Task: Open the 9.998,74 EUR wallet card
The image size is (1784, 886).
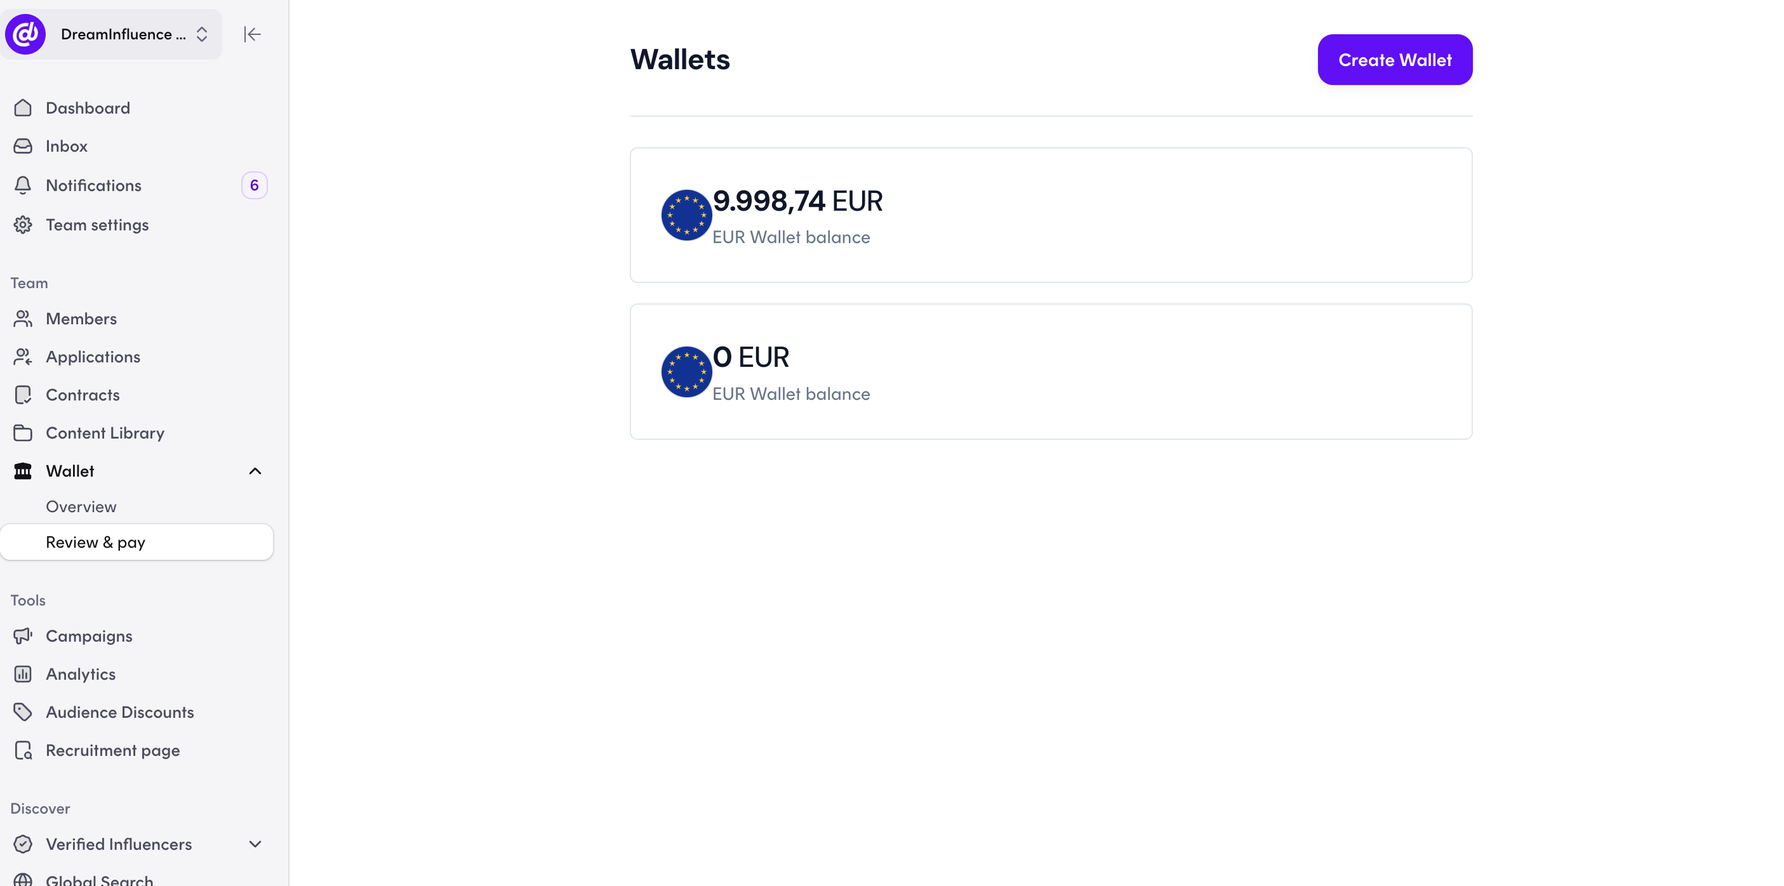Action: tap(1051, 215)
